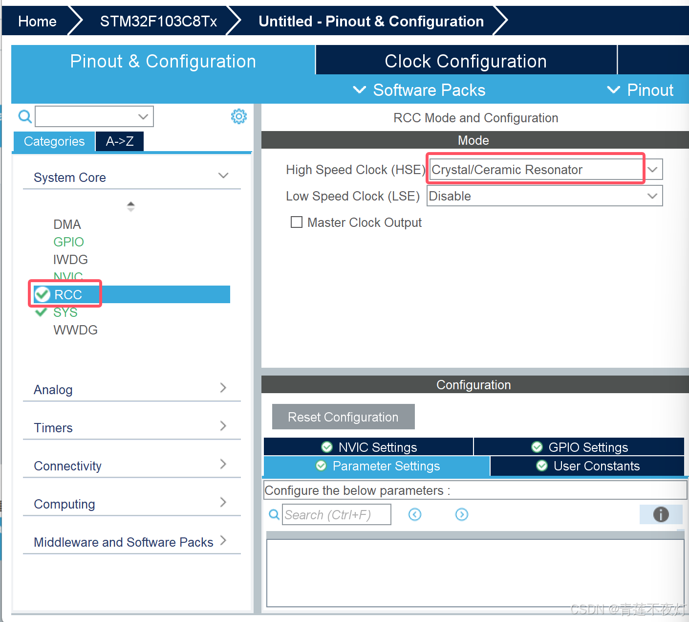689x622 pixels.
Task: Go to Home in the breadcrumb
Action: (37, 21)
